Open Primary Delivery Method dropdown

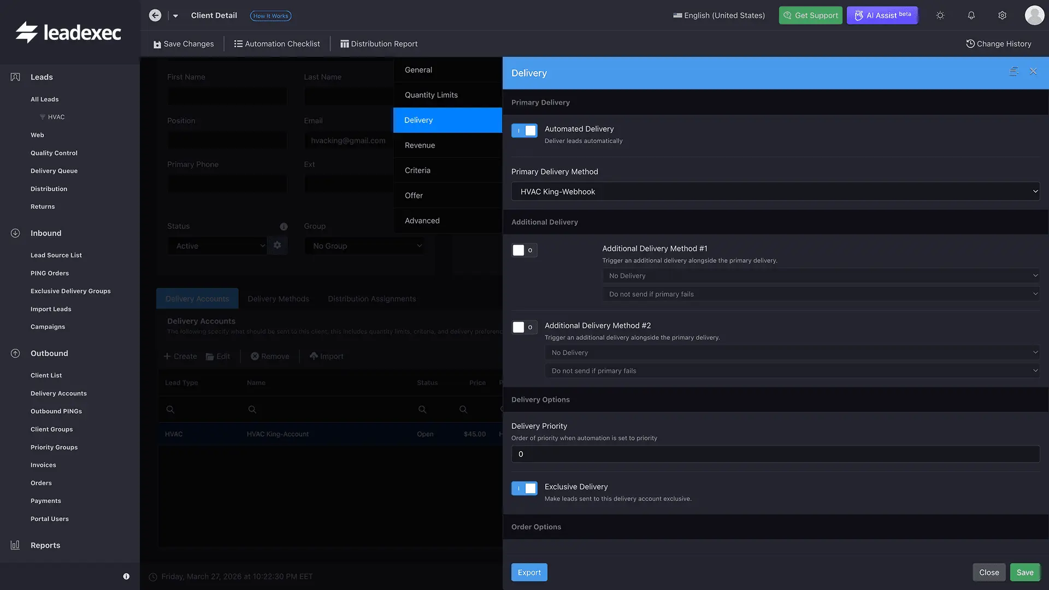click(x=775, y=192)
